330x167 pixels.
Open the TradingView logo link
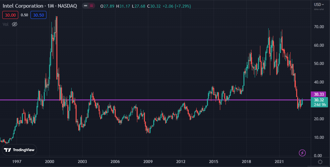click(x=20, y=150)
